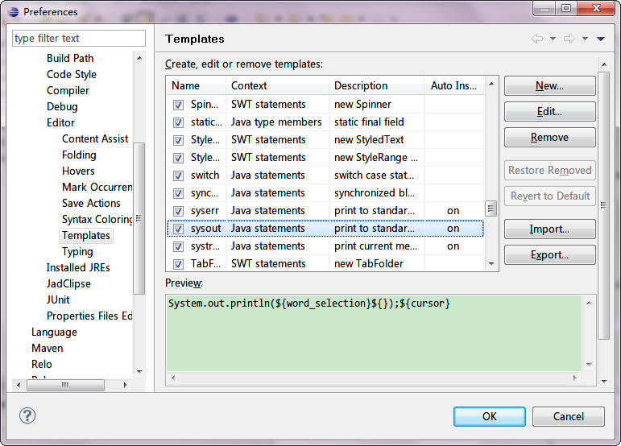This screenshot has width=621, height=446.
Task: Open Folding preferences
Action: coord(79,155)
